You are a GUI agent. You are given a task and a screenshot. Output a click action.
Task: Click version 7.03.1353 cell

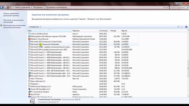[125, 79]
